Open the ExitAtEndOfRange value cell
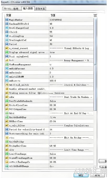 [x=71, y=166]
